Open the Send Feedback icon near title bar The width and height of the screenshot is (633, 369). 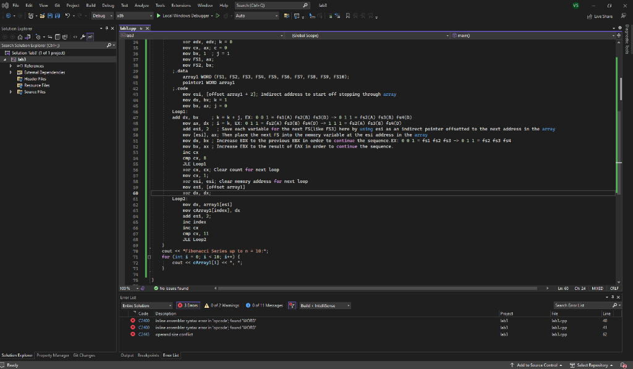(x=624, y=16)
